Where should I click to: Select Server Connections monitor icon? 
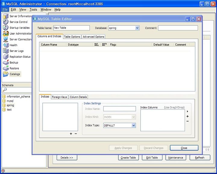tap(6, 39)
